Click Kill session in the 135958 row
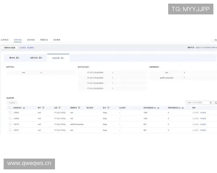This screenshot has width=217, height=173. click(x=203, y=119)
